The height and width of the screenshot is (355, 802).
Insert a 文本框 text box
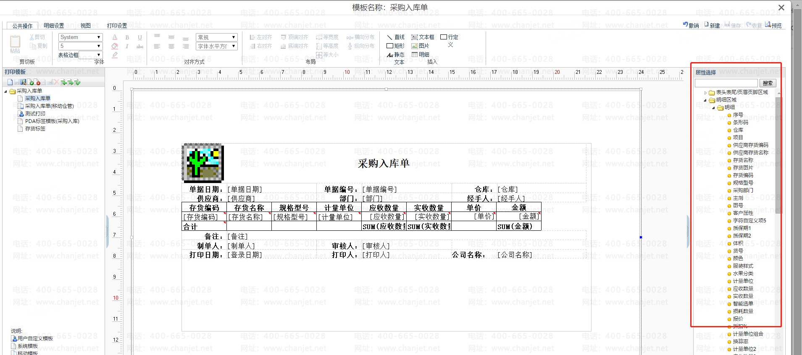(423, 37)
